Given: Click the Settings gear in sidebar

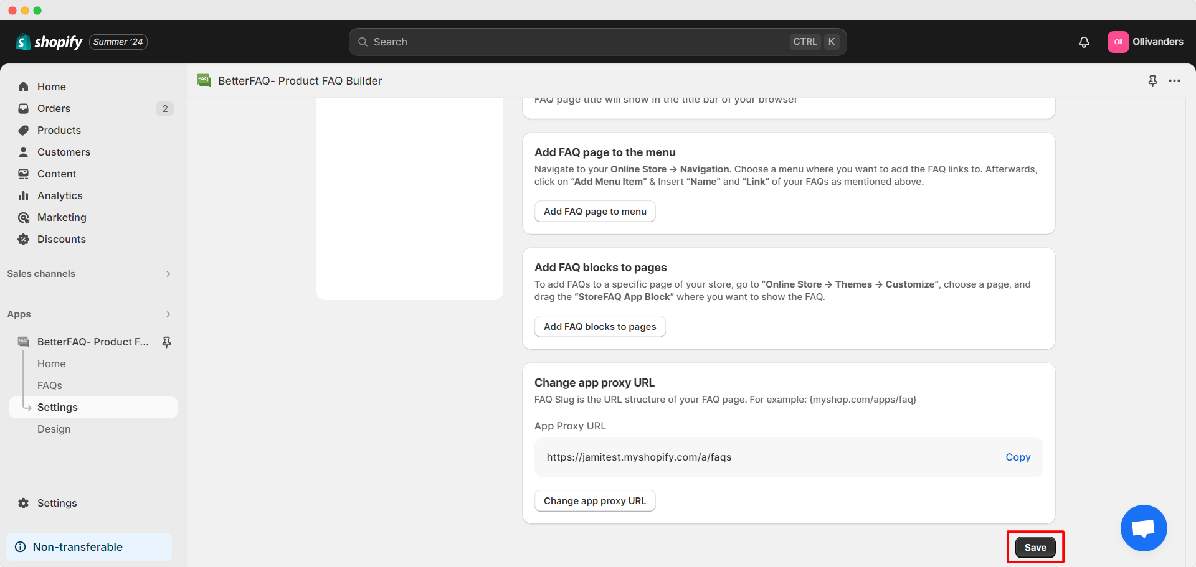Looking at the screenshot, I should point(24,503).
